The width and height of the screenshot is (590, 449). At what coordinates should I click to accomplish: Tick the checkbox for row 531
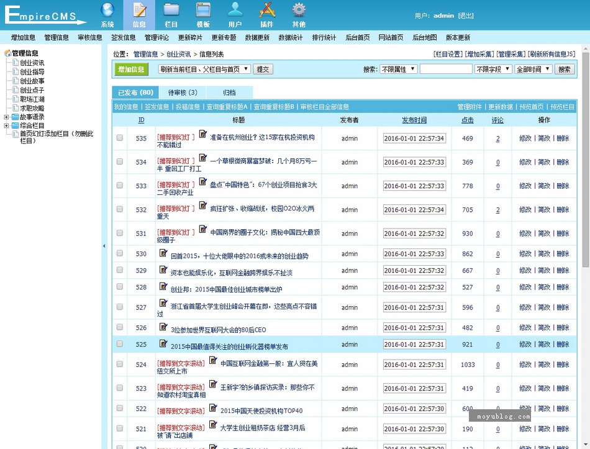click(x=120, y=233)
